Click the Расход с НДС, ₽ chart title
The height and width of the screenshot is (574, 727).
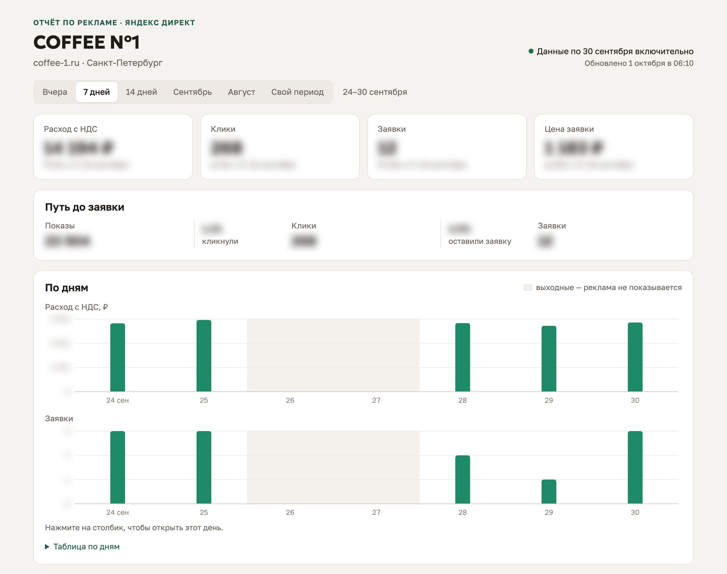pyautogui.click(x=76, y=307)
